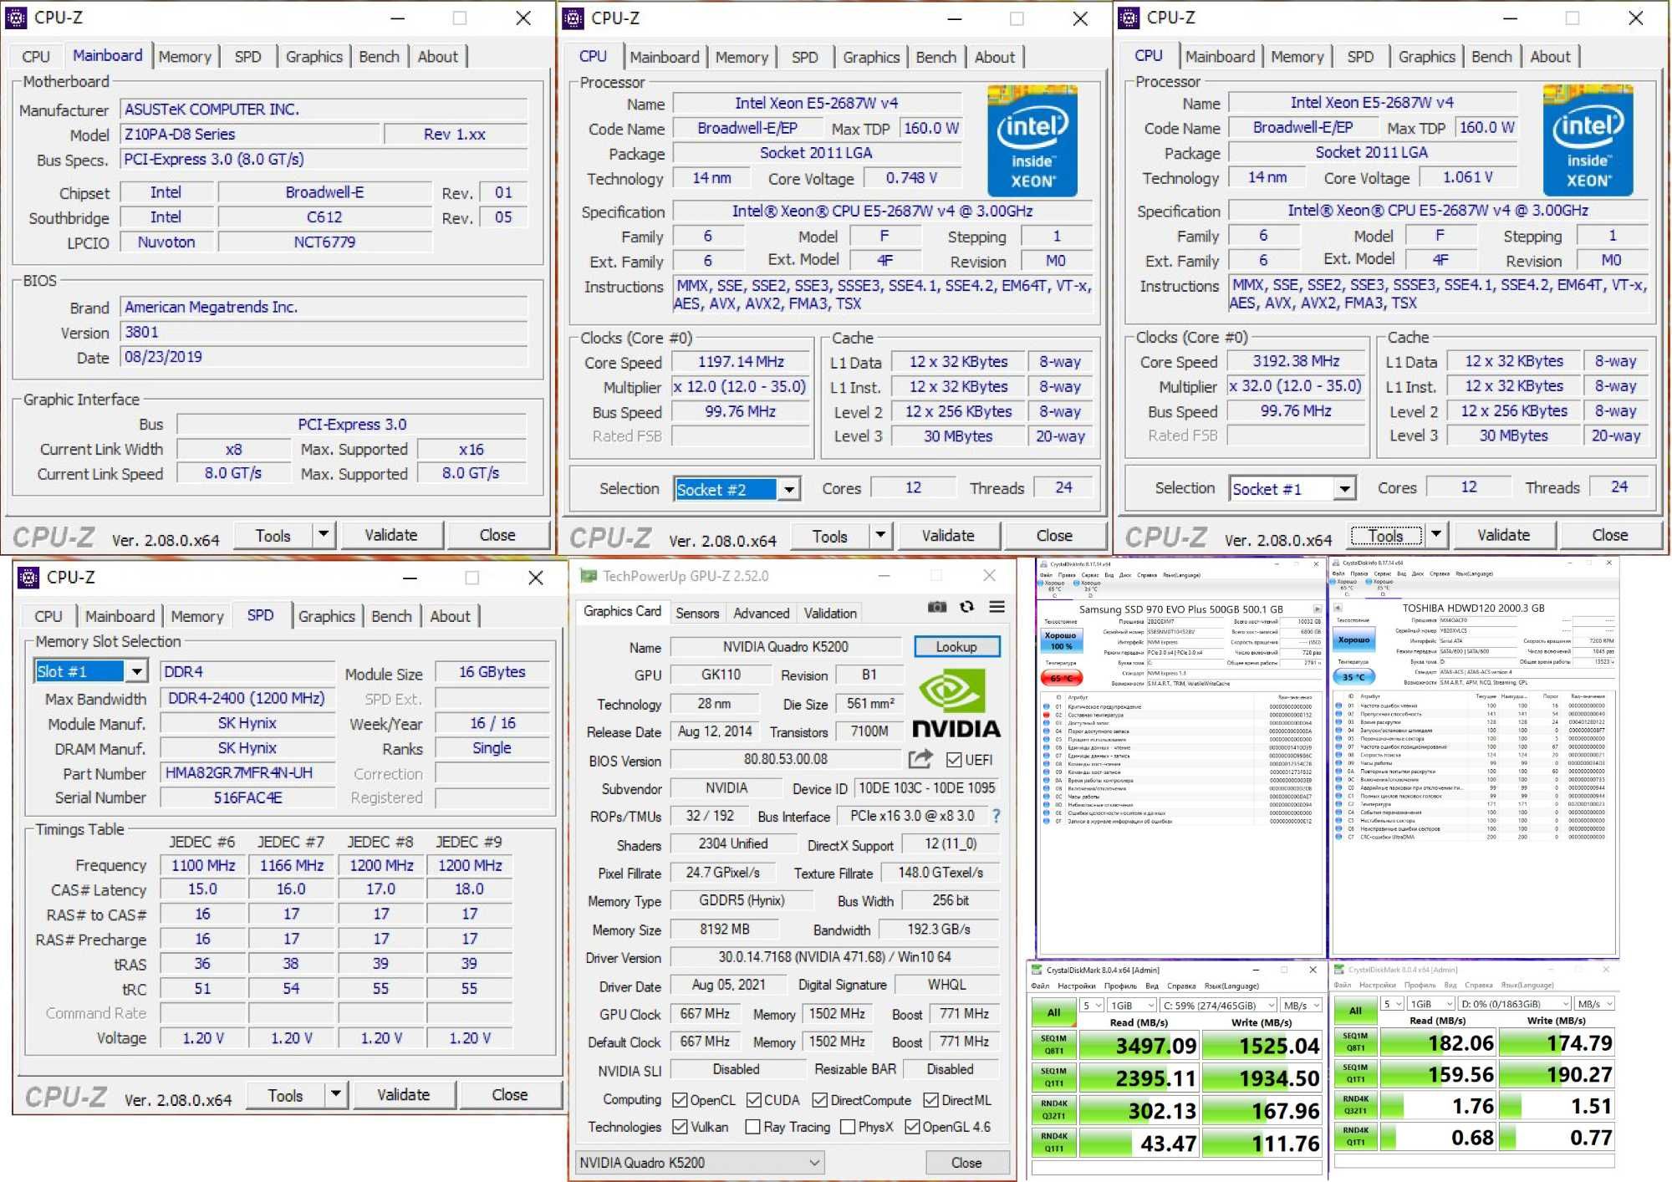
Task: Click Close in the SPD CPU-Z window
Action: point(509,1094)
